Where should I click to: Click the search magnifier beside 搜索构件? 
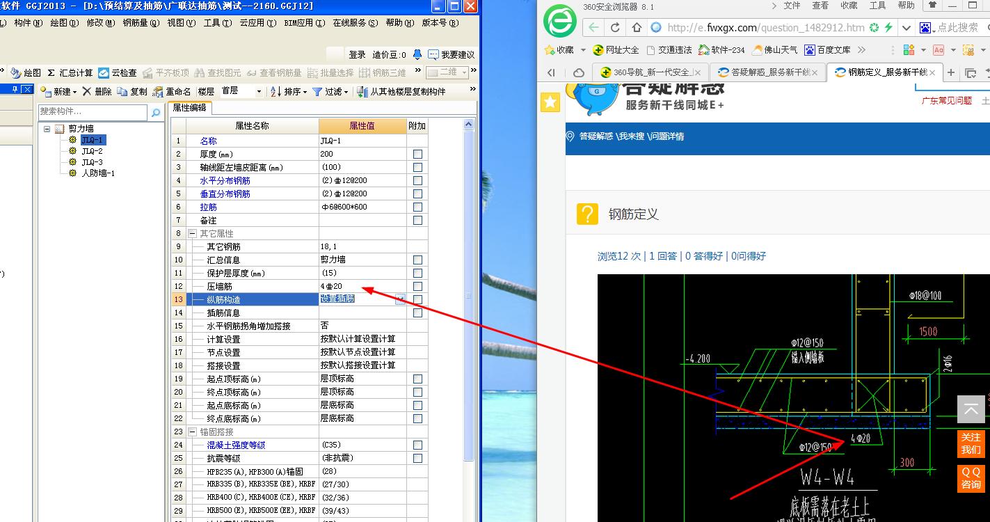click(156, 111)
